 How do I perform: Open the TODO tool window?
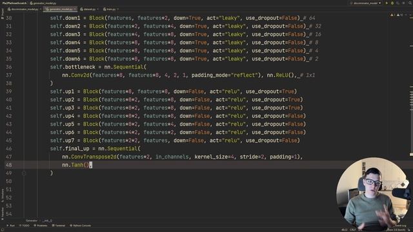[x=25, y=226]
